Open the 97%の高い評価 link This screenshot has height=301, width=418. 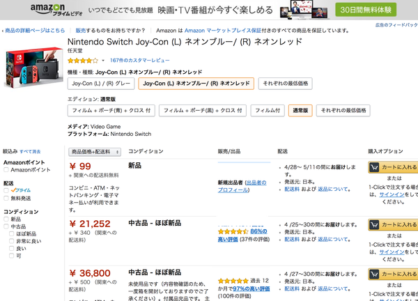[251, 288]
